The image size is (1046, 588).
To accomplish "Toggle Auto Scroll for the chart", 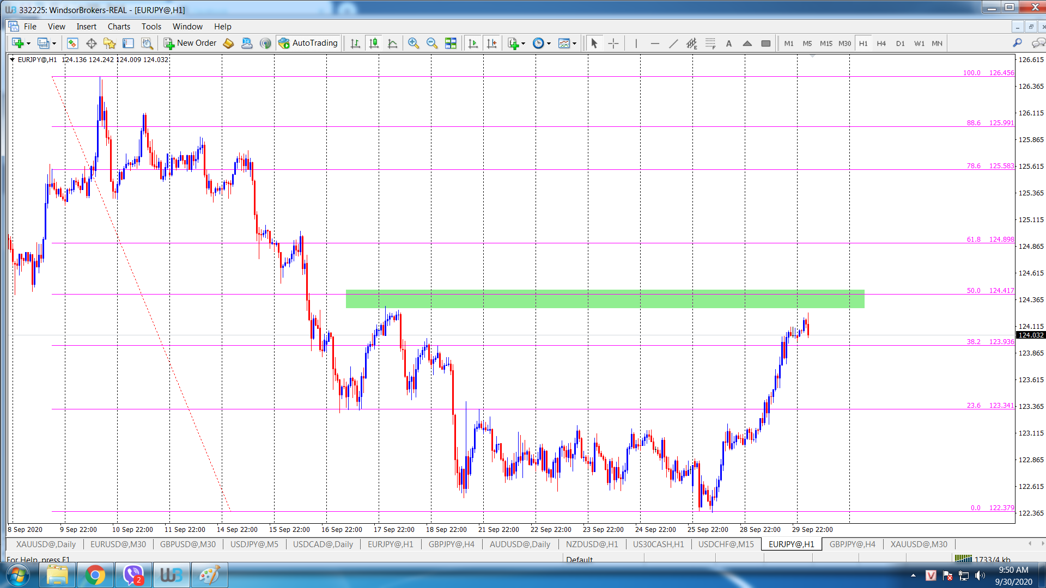I will click(x=473, y=43).
